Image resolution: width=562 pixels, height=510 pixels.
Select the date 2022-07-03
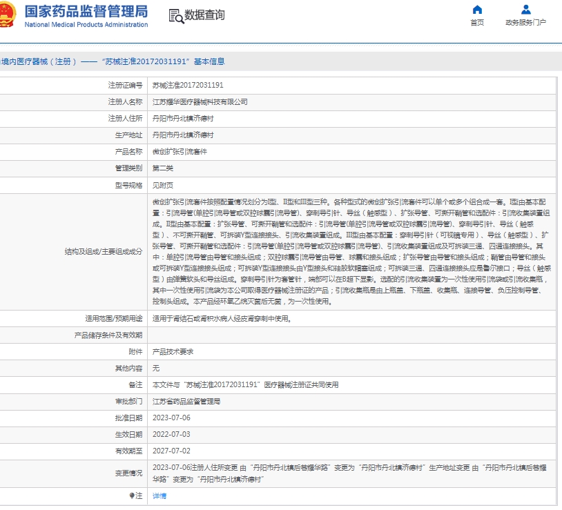[x=171, y=434]
